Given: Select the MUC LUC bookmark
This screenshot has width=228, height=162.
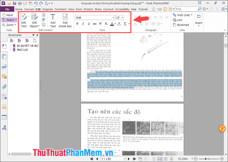Looking at the screenshot, I should coord(22,50).
